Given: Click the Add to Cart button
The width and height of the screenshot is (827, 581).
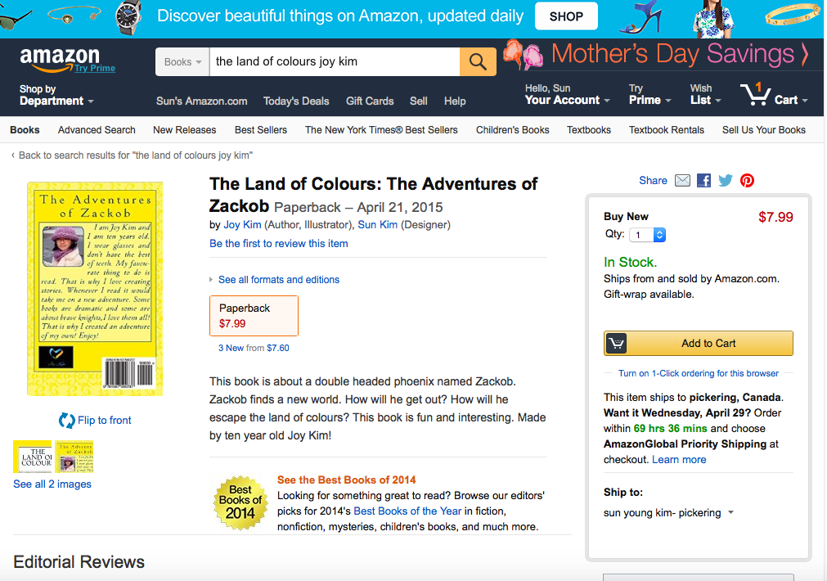Looking at the screenshot, I should pos(698,344).
